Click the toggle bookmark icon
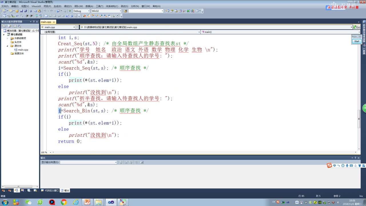Viewport: 366px width, 206px height. (x=46, y=16)
